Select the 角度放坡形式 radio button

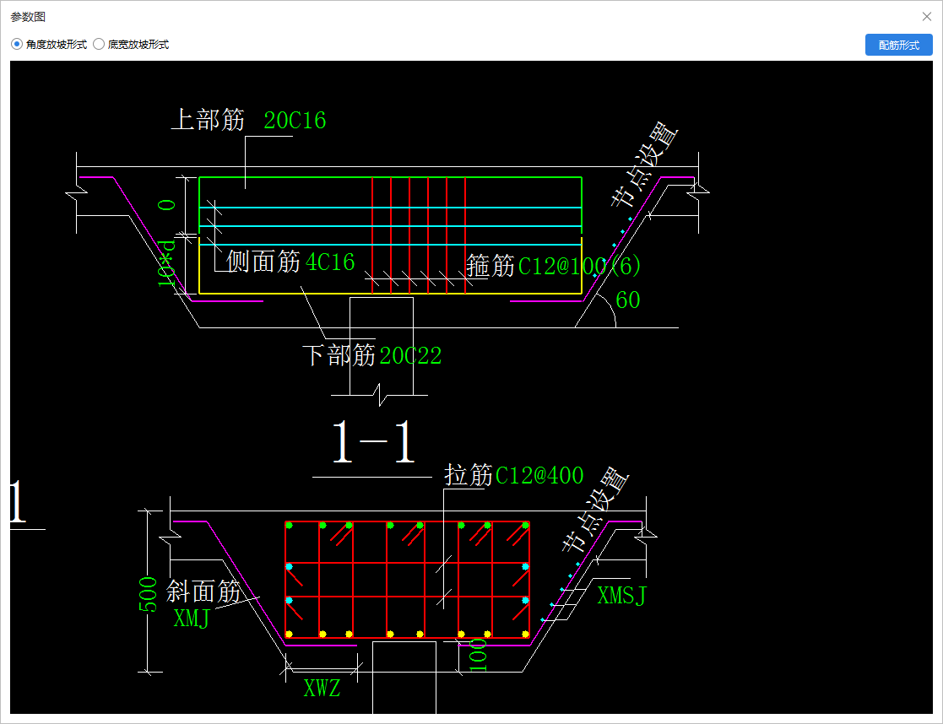coord(17,44)
